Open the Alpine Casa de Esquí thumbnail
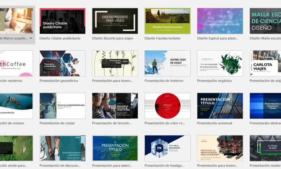Viewport: 281px width, 169px height. [168, 64]
